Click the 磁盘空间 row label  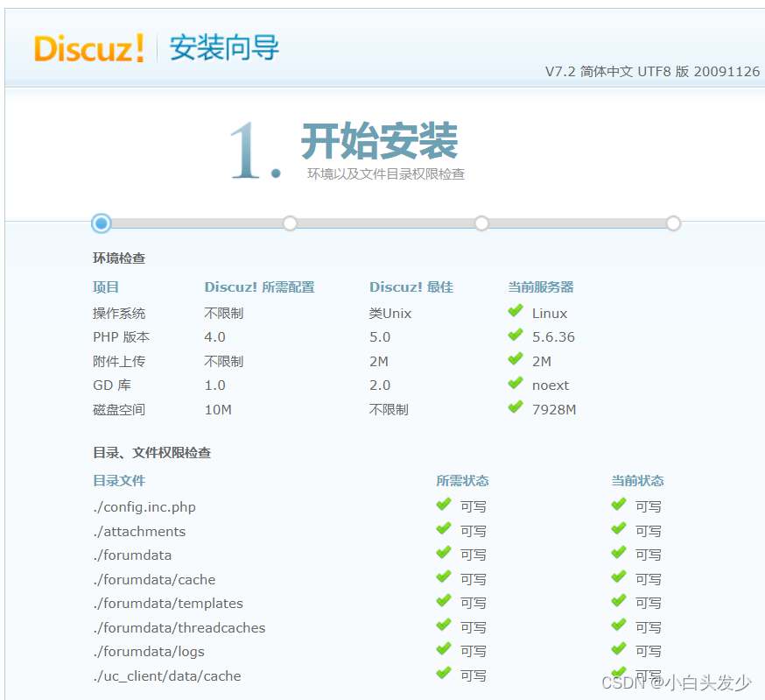pos(119,409)
